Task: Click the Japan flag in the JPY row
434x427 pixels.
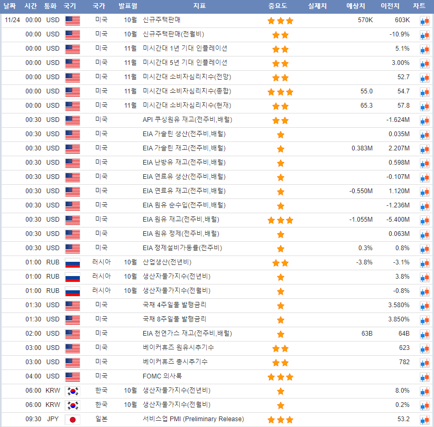Action: pos(72,420)
